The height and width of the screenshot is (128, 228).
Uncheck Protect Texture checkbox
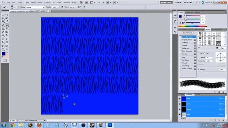181,69
